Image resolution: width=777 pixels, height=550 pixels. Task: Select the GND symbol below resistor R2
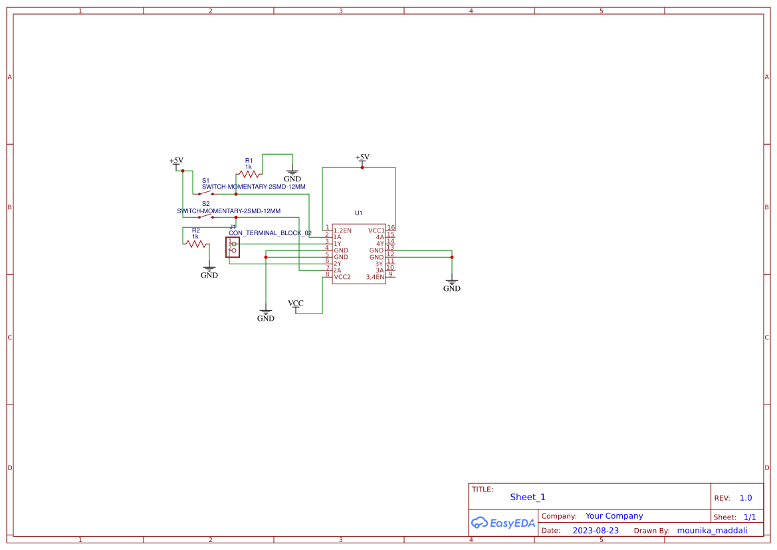[x=209, y=270]
